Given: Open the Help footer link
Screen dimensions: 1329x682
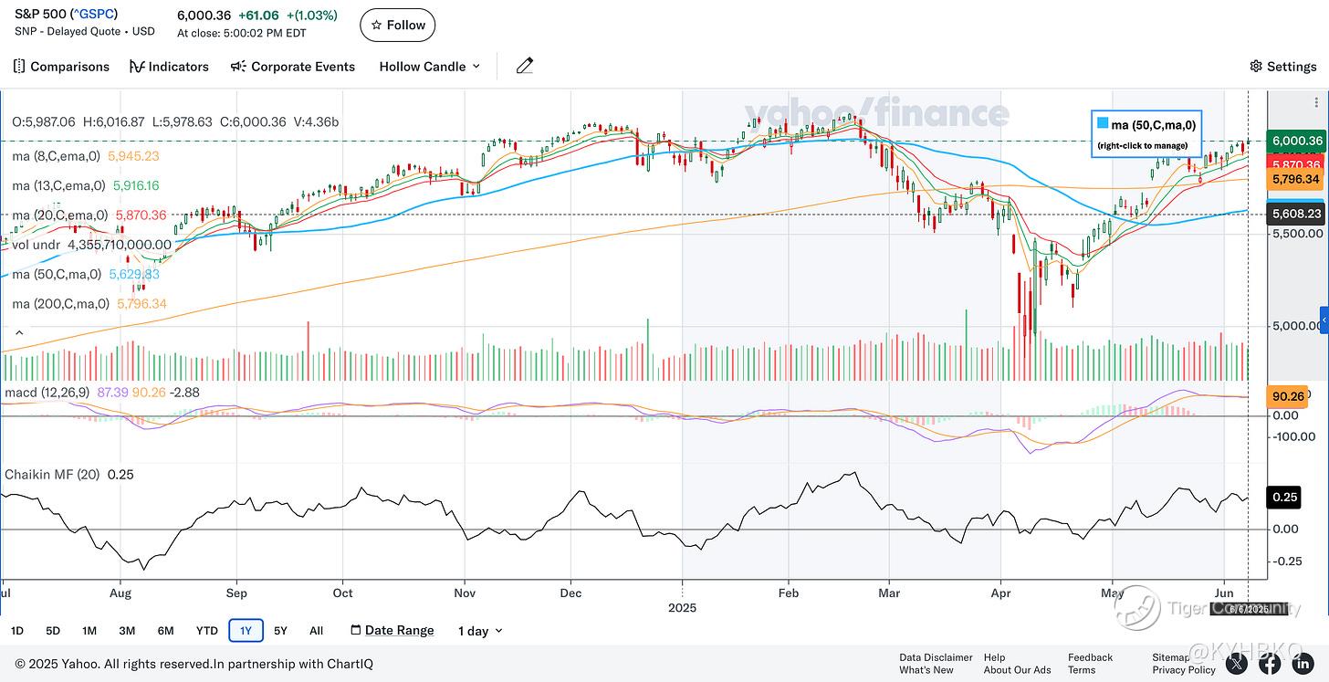Looking at the screenshot, I should 994,657.
